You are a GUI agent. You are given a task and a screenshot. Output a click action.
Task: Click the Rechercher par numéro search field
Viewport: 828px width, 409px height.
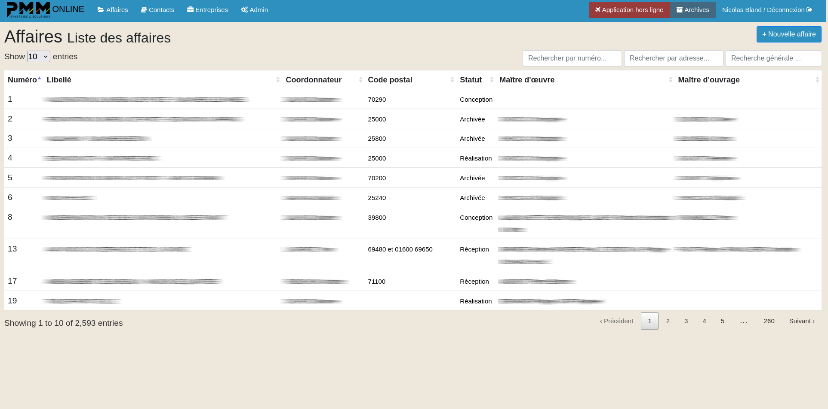572,58
